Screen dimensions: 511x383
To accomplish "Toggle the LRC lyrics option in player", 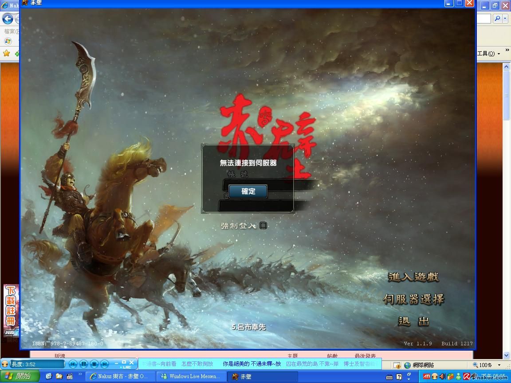I will 126,367.
